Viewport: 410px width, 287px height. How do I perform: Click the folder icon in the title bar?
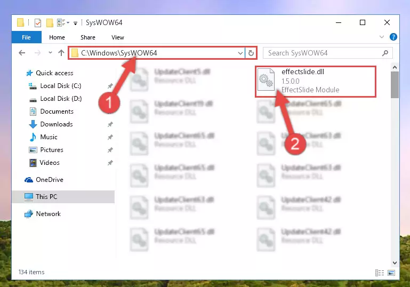21,22
